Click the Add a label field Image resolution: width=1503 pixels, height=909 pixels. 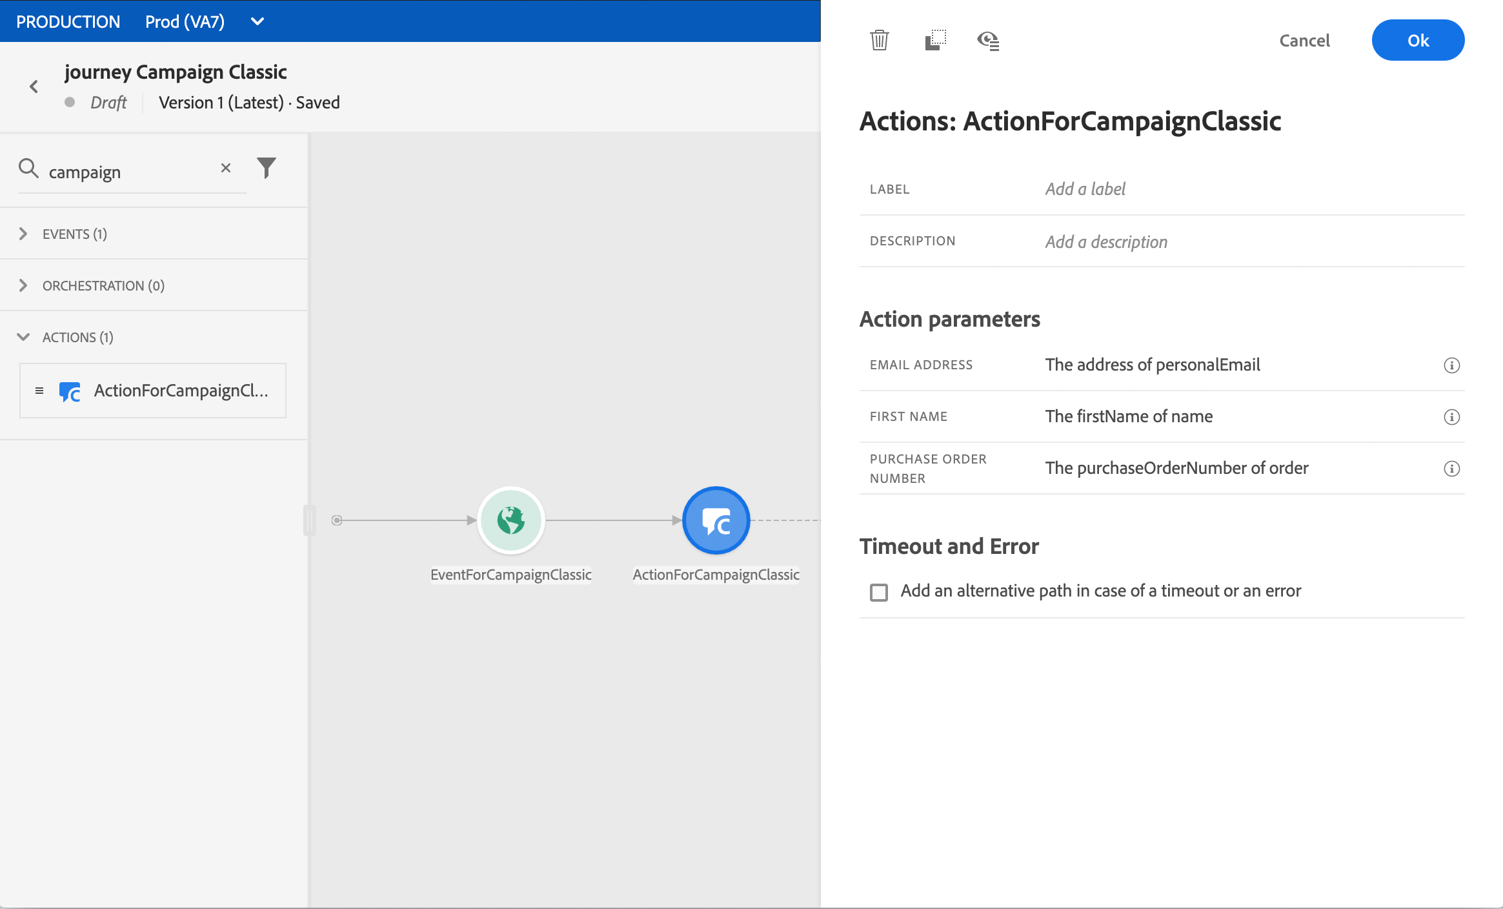pos(1085,189)
